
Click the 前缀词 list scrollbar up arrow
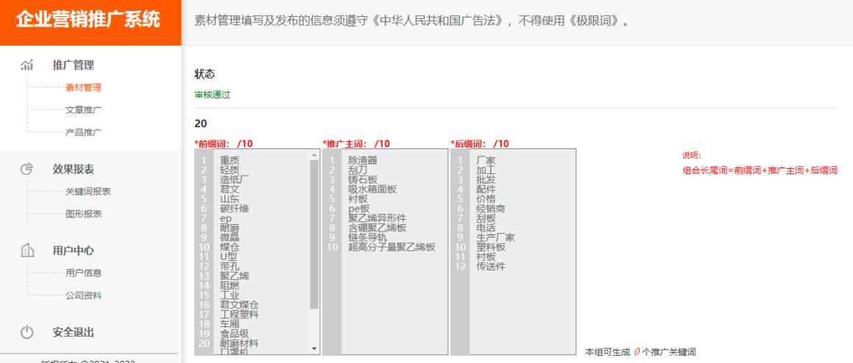tap(314, 155)
